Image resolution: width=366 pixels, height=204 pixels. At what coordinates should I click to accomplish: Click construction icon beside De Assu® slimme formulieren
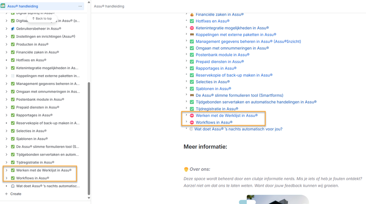click(x=192, y=95)
